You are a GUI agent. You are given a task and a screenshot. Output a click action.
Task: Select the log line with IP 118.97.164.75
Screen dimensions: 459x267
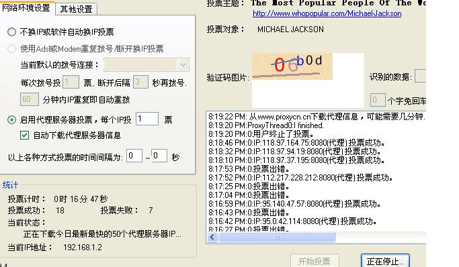click(x=296, y=143)
